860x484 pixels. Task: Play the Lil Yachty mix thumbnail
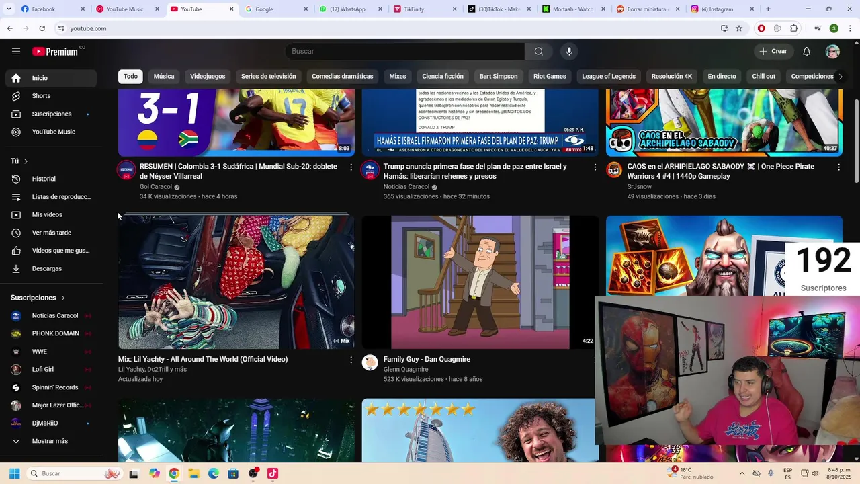point(236,282)
